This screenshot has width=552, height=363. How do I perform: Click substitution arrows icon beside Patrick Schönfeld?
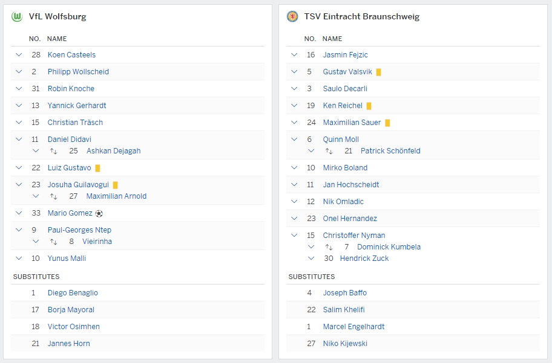[329, 151]
